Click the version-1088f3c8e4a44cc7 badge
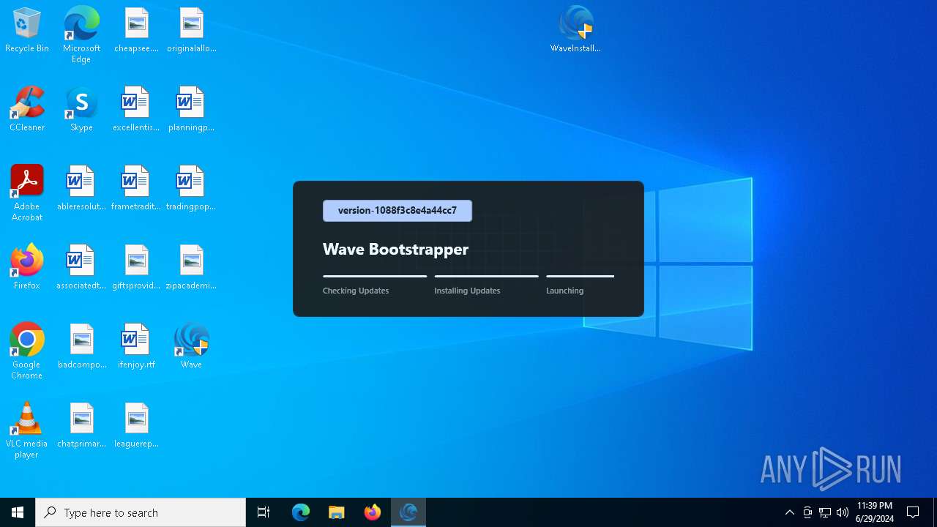937x527 pixels. [397, 211]
